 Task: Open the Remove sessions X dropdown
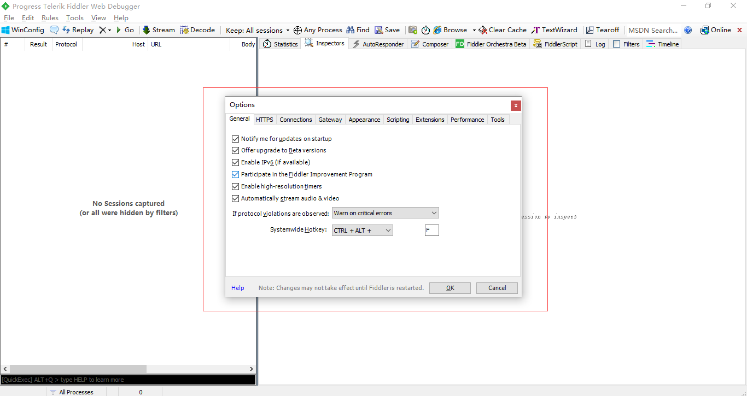click(105, 30)
